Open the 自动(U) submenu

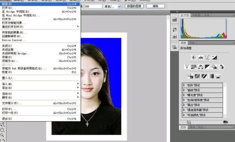coord(40,94)
